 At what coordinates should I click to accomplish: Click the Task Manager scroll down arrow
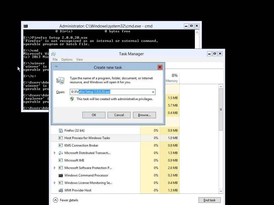pyautogui.click(x=221, y=191)
